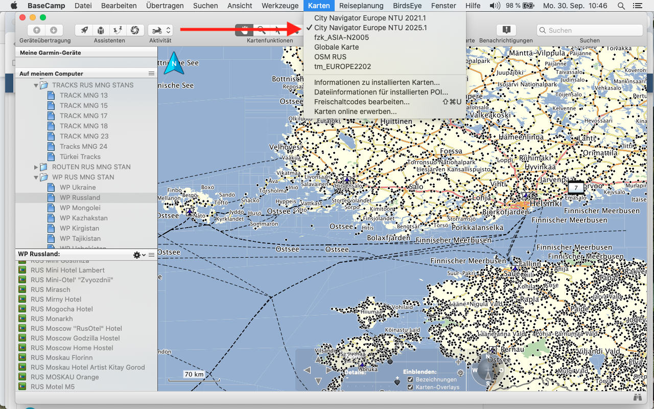Select City Navigator Europe NTU 2021.1 map
654x409 pixels.
(x=370, y=18)
